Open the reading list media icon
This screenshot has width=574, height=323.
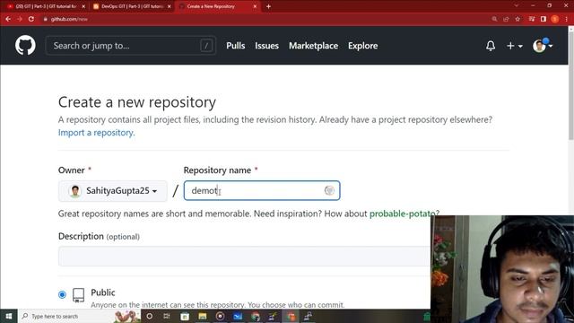pos(532,19)
